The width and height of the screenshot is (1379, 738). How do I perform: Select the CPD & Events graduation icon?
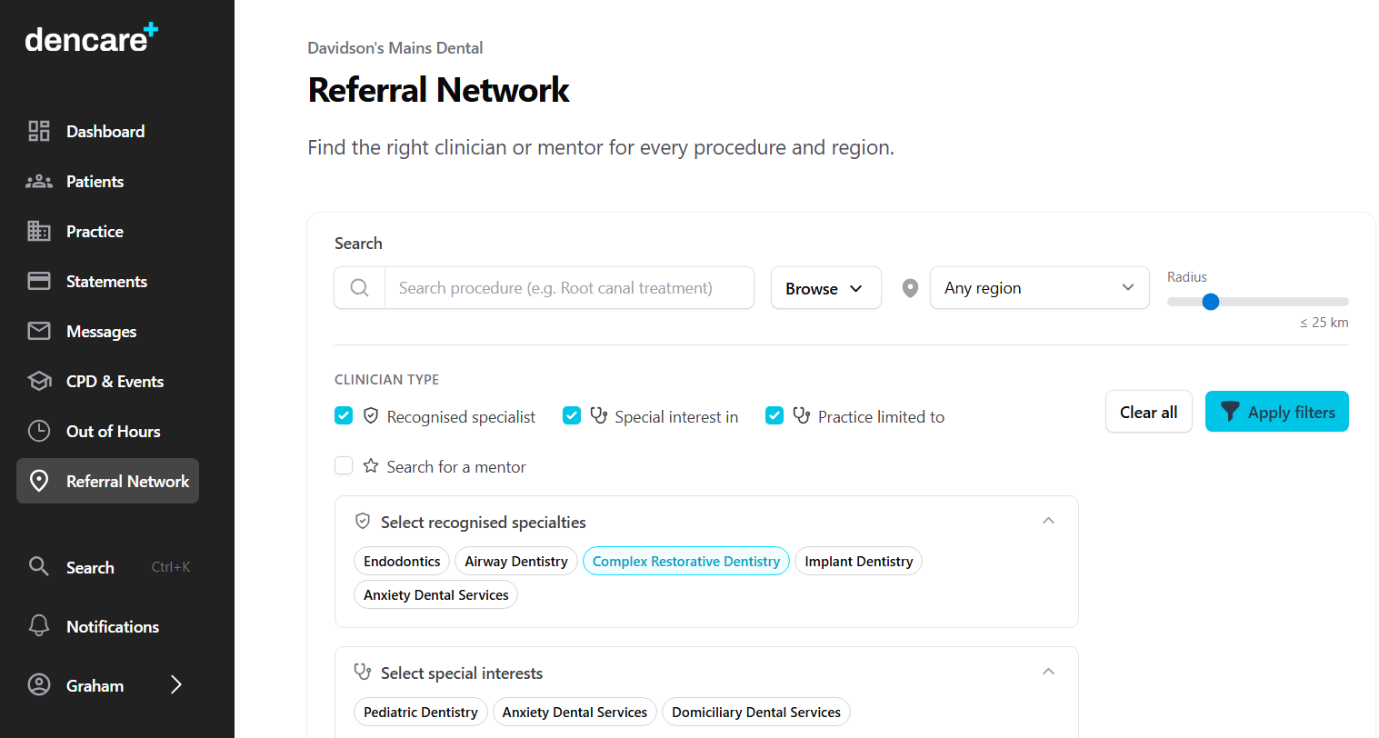38,381
